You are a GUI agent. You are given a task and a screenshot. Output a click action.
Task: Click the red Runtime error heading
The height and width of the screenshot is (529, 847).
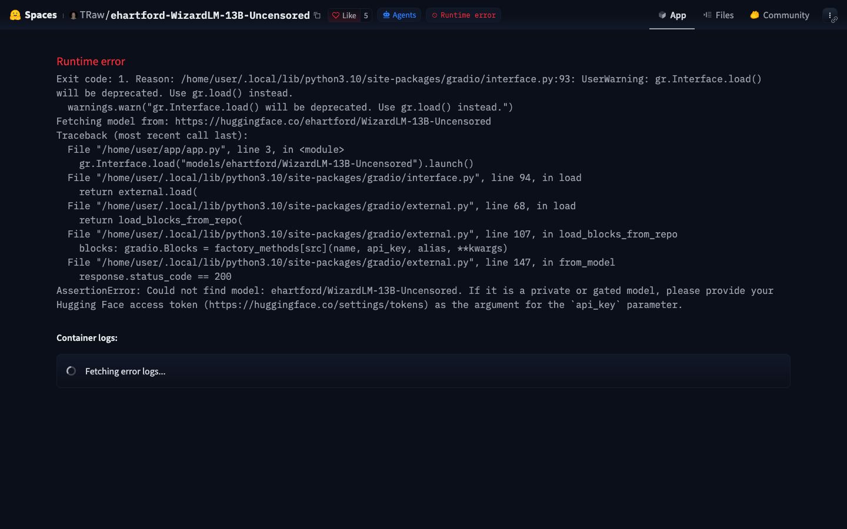[x=91, y=62]
